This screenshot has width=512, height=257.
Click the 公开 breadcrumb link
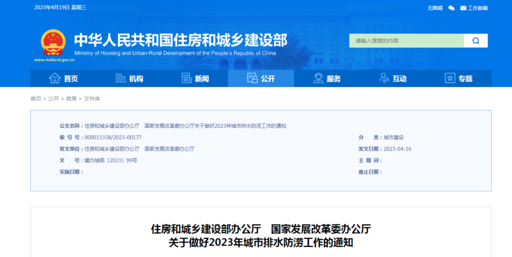pyautogui.click(x=54, y=98)
